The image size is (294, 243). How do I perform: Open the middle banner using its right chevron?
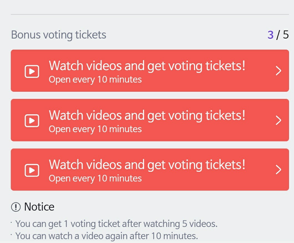point(278,120)
